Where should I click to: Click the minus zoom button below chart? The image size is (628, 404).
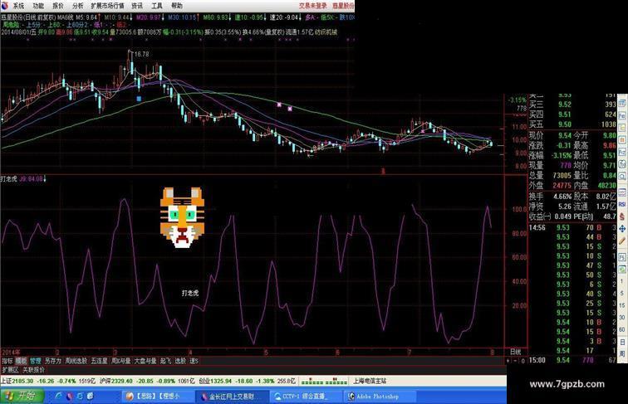[x=515, y=361]
